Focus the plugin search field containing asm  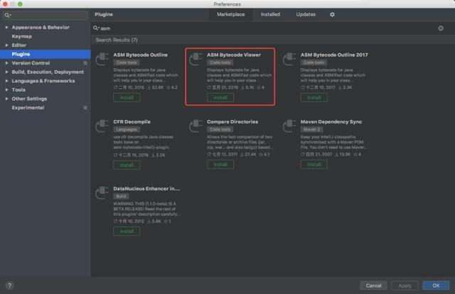point(267,28)
